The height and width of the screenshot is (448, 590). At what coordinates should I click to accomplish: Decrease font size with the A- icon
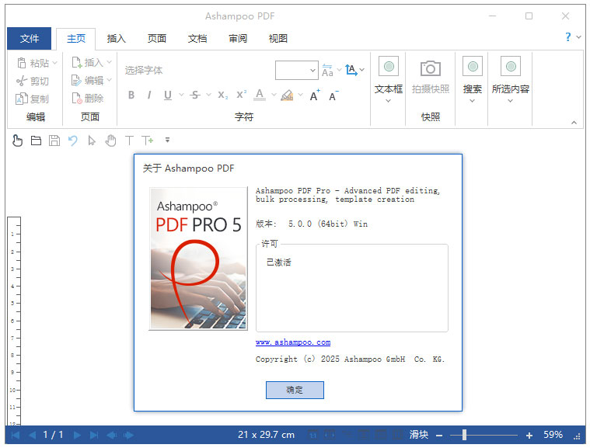(x=333, y=96)
